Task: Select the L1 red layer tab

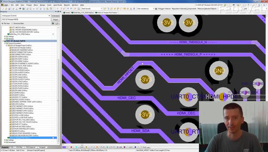Action: click(x=72, y=147)
